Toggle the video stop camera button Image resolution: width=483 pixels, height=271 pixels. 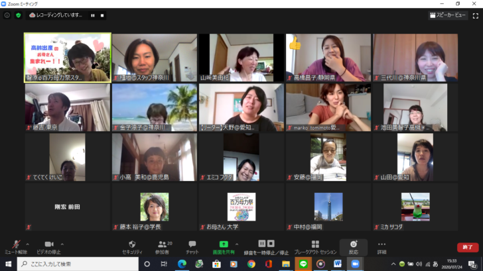(49, 244)
